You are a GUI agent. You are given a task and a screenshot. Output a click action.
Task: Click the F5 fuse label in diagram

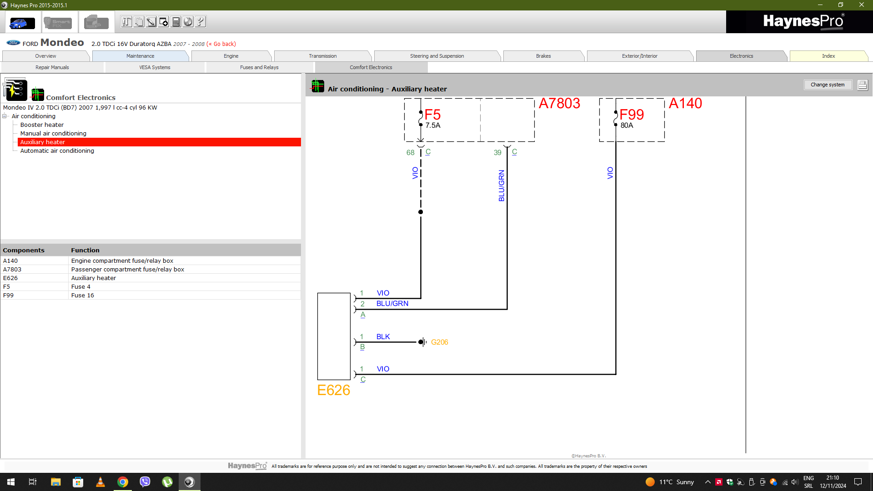tap(432, 115)
